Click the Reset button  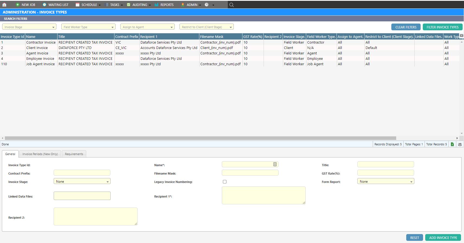pyautogui.click(x=414, y=238)
